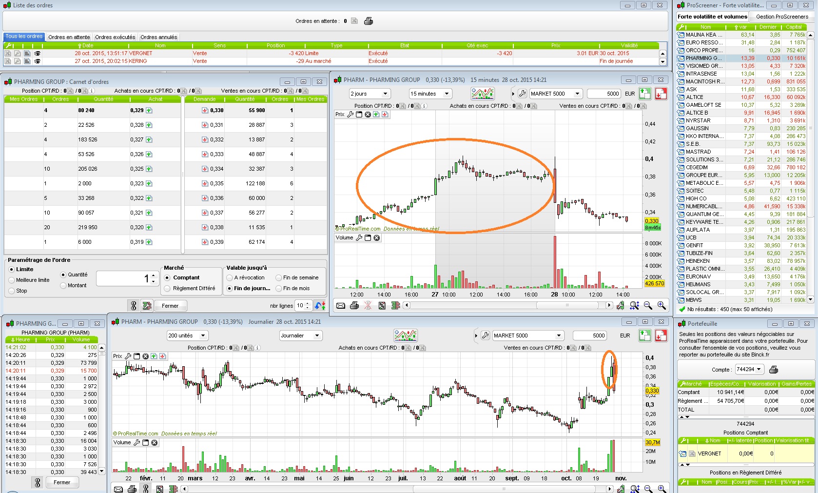Sort ProScreener by the Capital column header
The image size is (818, 493).
click(794, 27)
